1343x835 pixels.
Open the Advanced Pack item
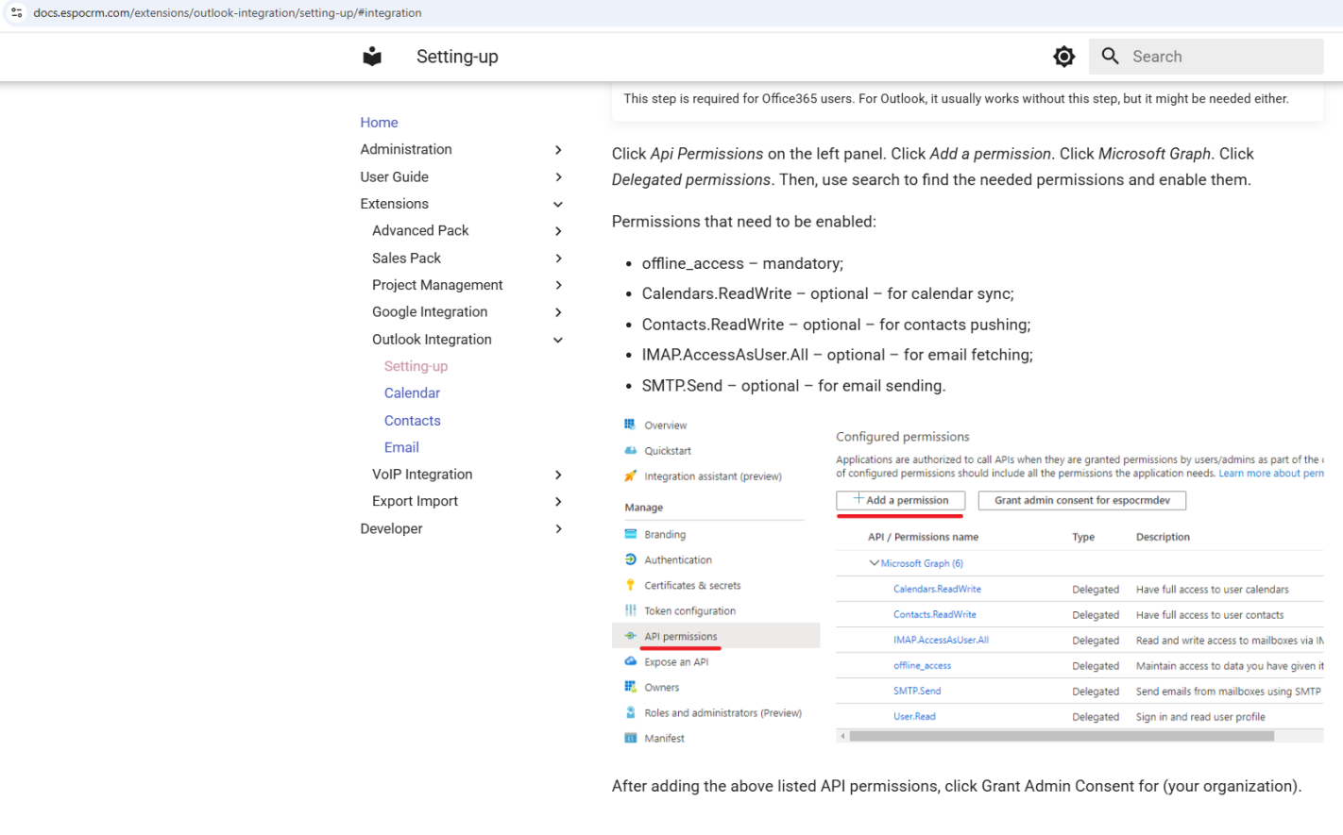coord(420,230)
